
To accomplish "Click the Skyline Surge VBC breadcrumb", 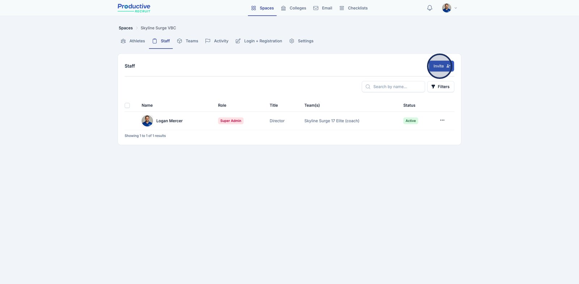I will 158,28.
